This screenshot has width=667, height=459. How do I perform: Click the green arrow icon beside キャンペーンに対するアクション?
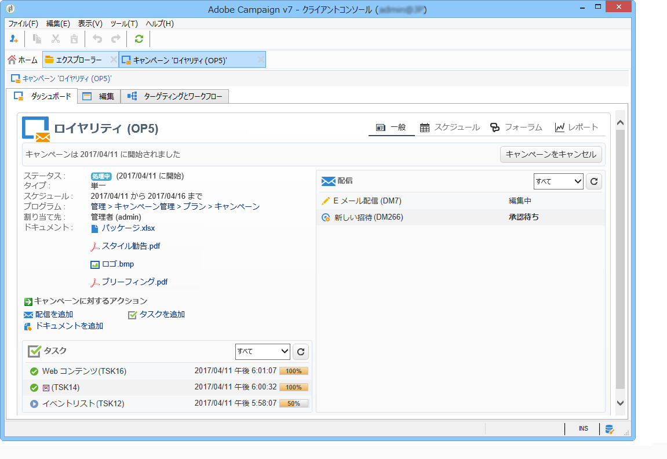(28, 301)
